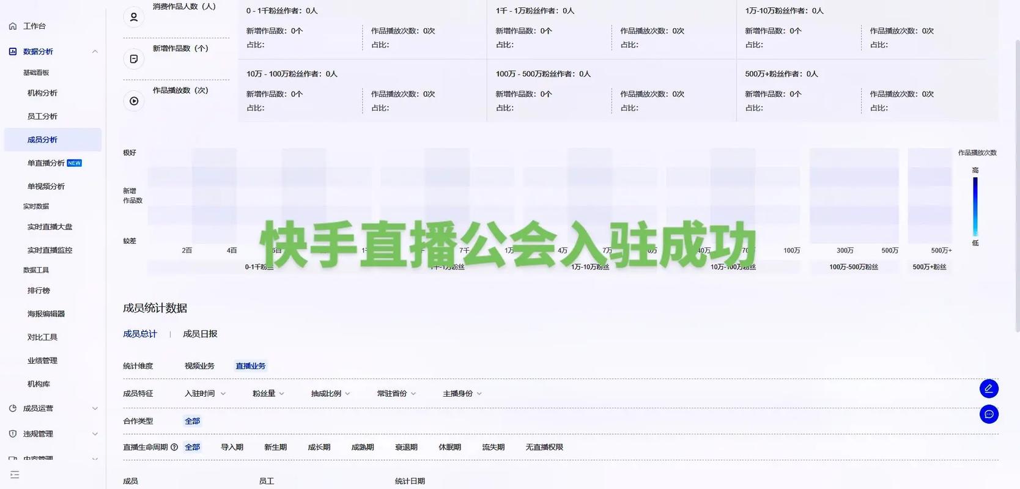Open the 主播身份 filter dropdown

click(462, 394)
